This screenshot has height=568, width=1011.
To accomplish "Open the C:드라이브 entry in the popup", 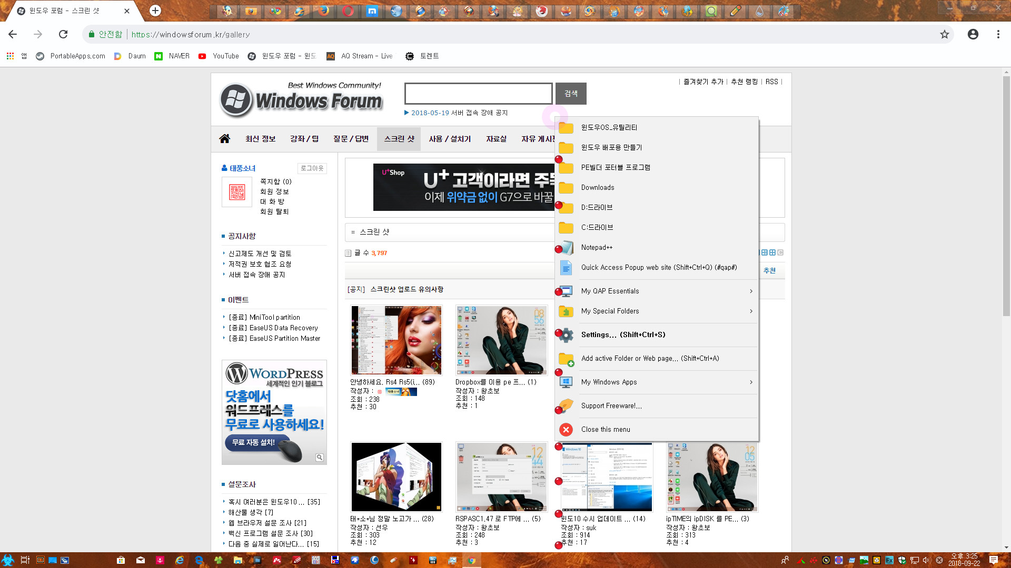I will [x=657, y=227].
